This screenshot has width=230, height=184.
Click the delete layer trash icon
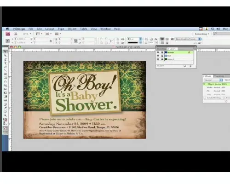tap(190, 66)
